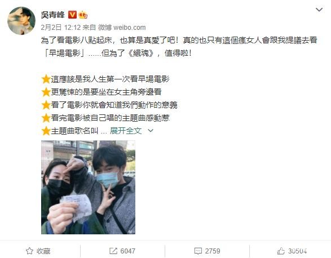The width and height of the screenshot is (331, 258).
Task: Open comments count 2759
Action: click(x=213, y=251)
